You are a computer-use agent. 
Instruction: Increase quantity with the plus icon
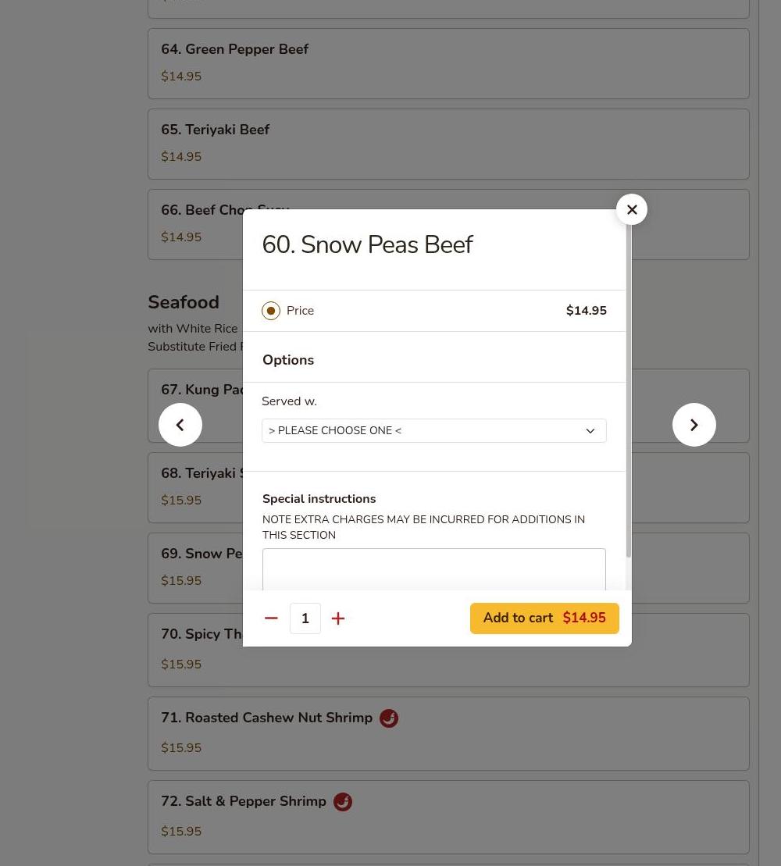(338, 618)
